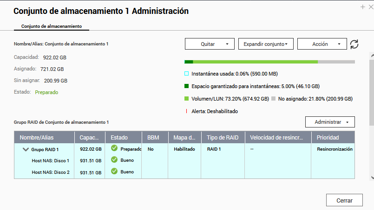Click the green status icon for Disco 1
Image resolution: width=374 pixels, height=210 pixels.
114,160
